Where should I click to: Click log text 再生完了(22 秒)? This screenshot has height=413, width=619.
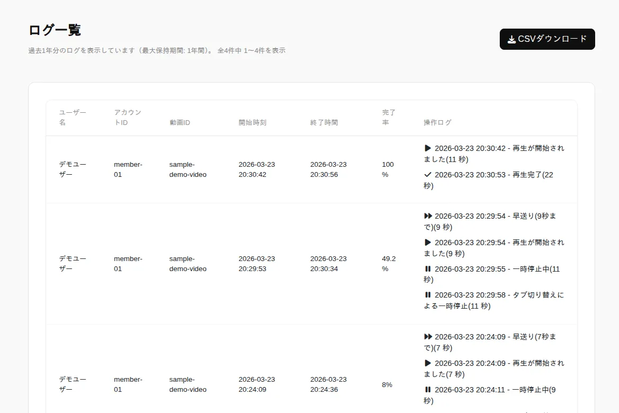(x=489, y=180)
